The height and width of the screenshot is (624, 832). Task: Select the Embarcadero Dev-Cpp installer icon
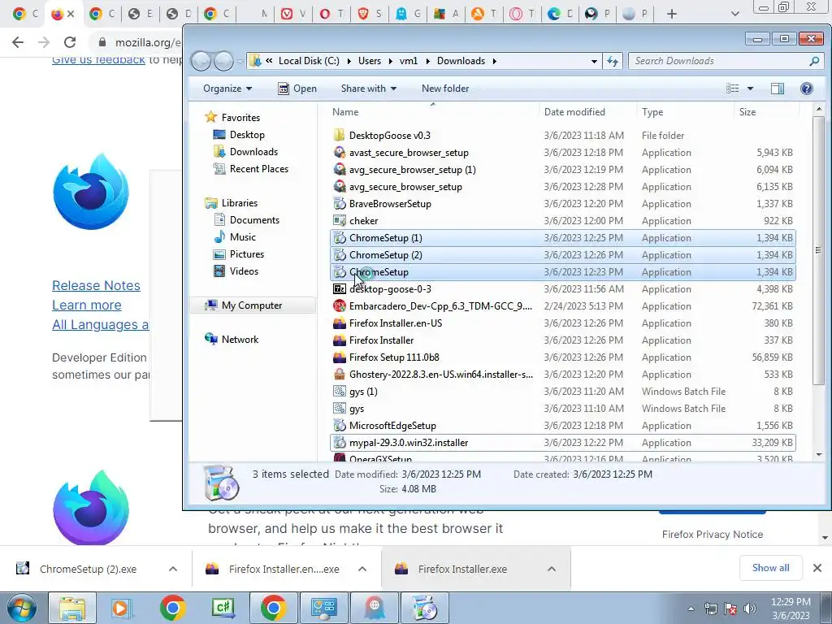coord(339,306)
